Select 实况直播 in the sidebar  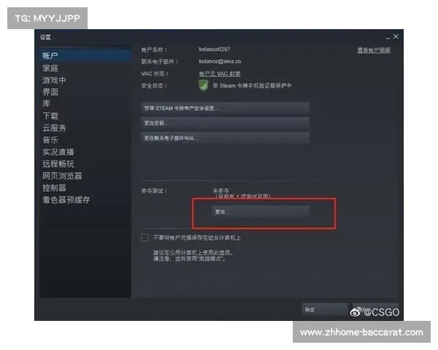pos(58,152)
